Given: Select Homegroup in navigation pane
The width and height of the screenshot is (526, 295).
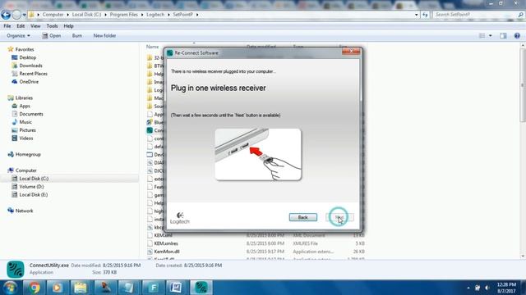Looking at the screenshot, I should [28, 155].
